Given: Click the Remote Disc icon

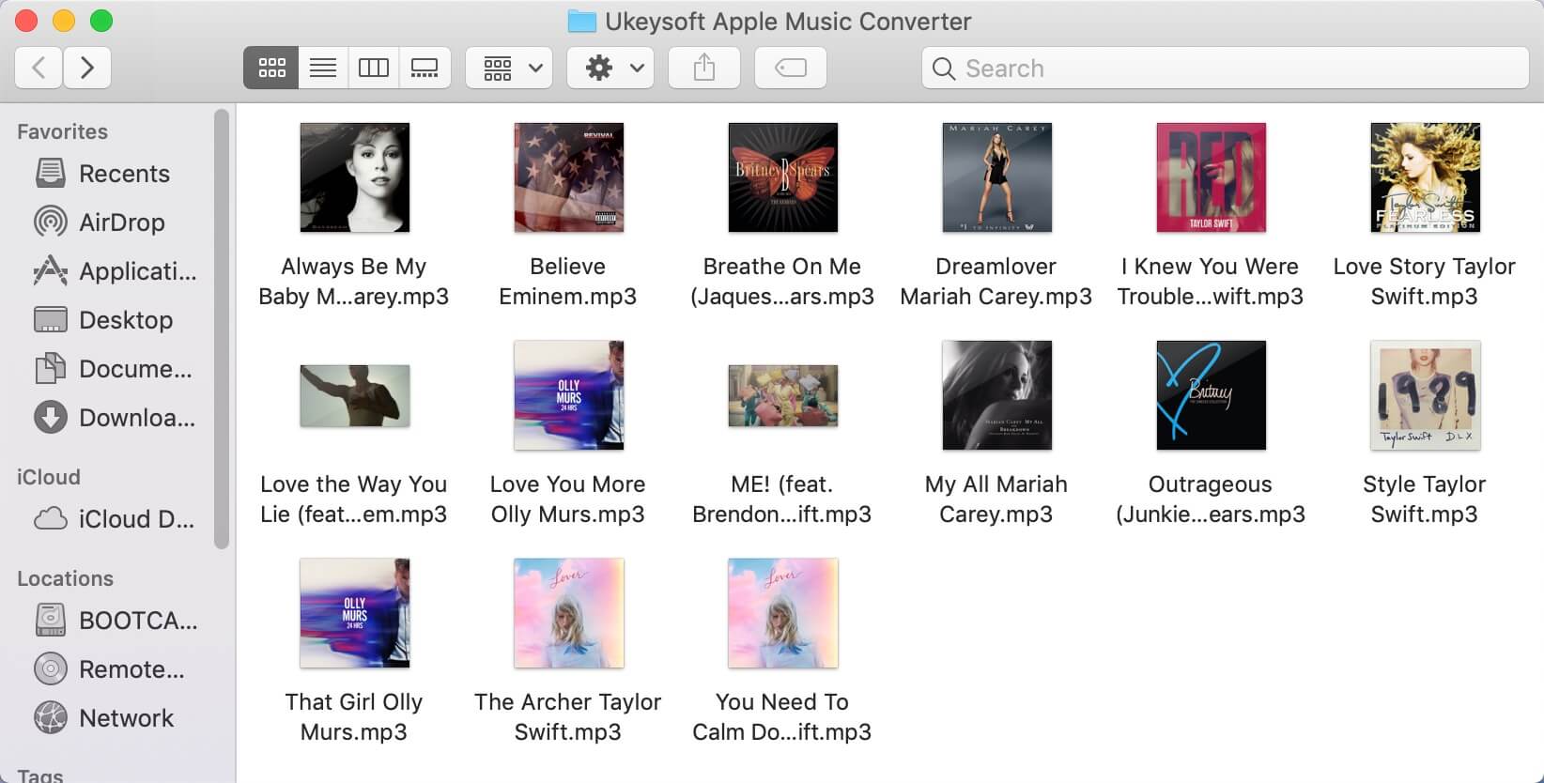Looking at the screenshot, I should tap(51, 668).
